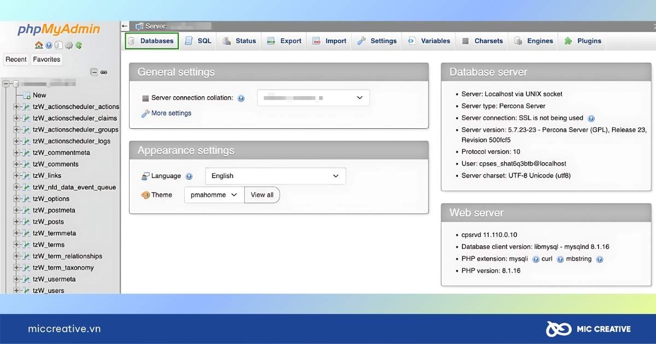Click the Appearance settings panel header
This screenshot has width=656, height=344.
(x=279, y=150)
